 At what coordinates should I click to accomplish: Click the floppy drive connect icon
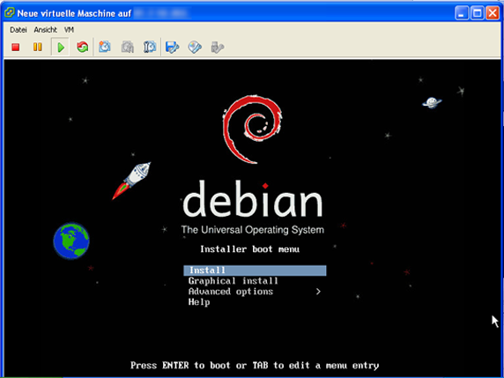(x=173, y=48)
